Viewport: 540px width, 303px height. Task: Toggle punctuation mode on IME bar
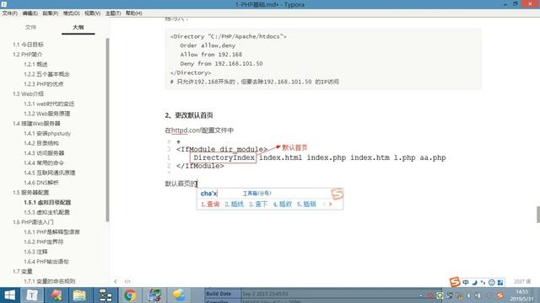coord(483,283)
